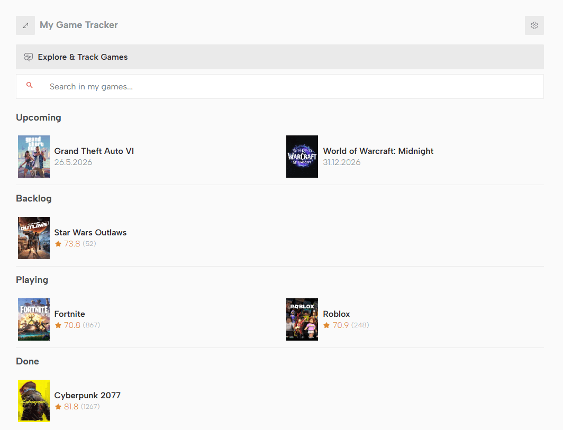Click the star rating icon for Roblox

coord(326,325)
